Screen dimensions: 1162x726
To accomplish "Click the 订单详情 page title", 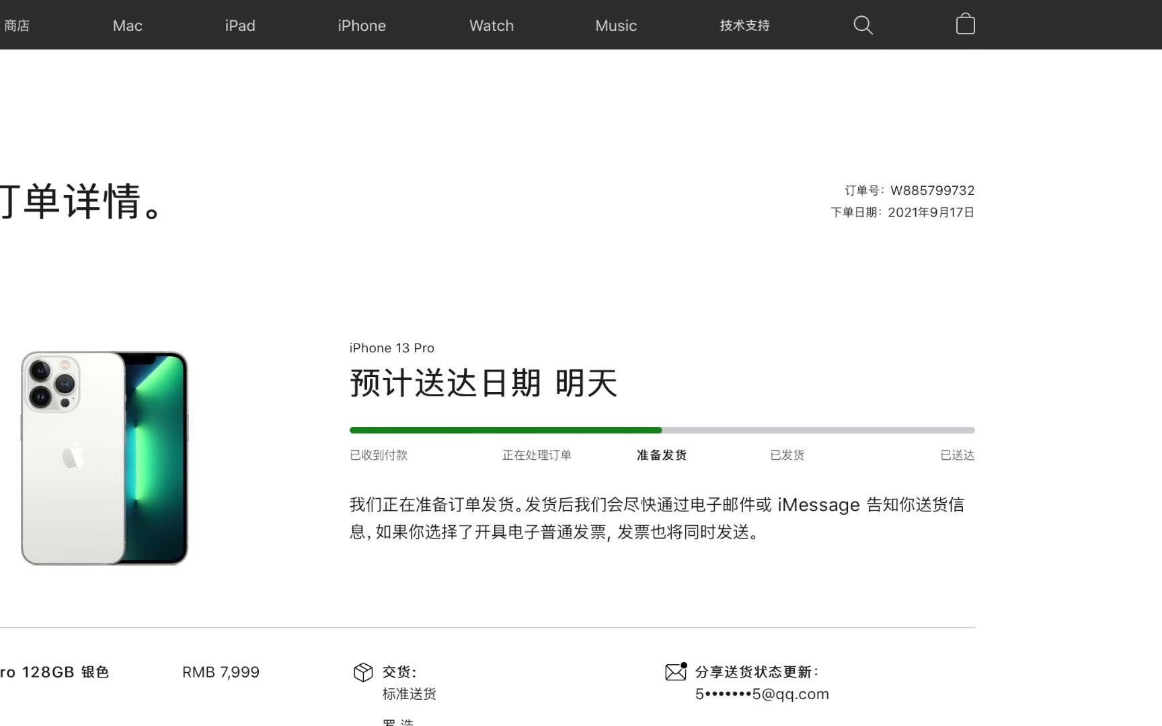I will pyautogui.click(x=81, y=202).
